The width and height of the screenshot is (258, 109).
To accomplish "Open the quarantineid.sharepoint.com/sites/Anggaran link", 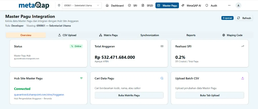I will 39,95.
